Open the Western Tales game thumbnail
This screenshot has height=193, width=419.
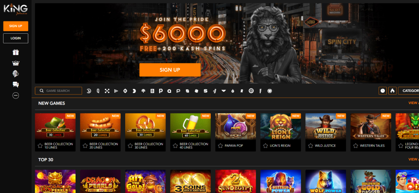371,126
